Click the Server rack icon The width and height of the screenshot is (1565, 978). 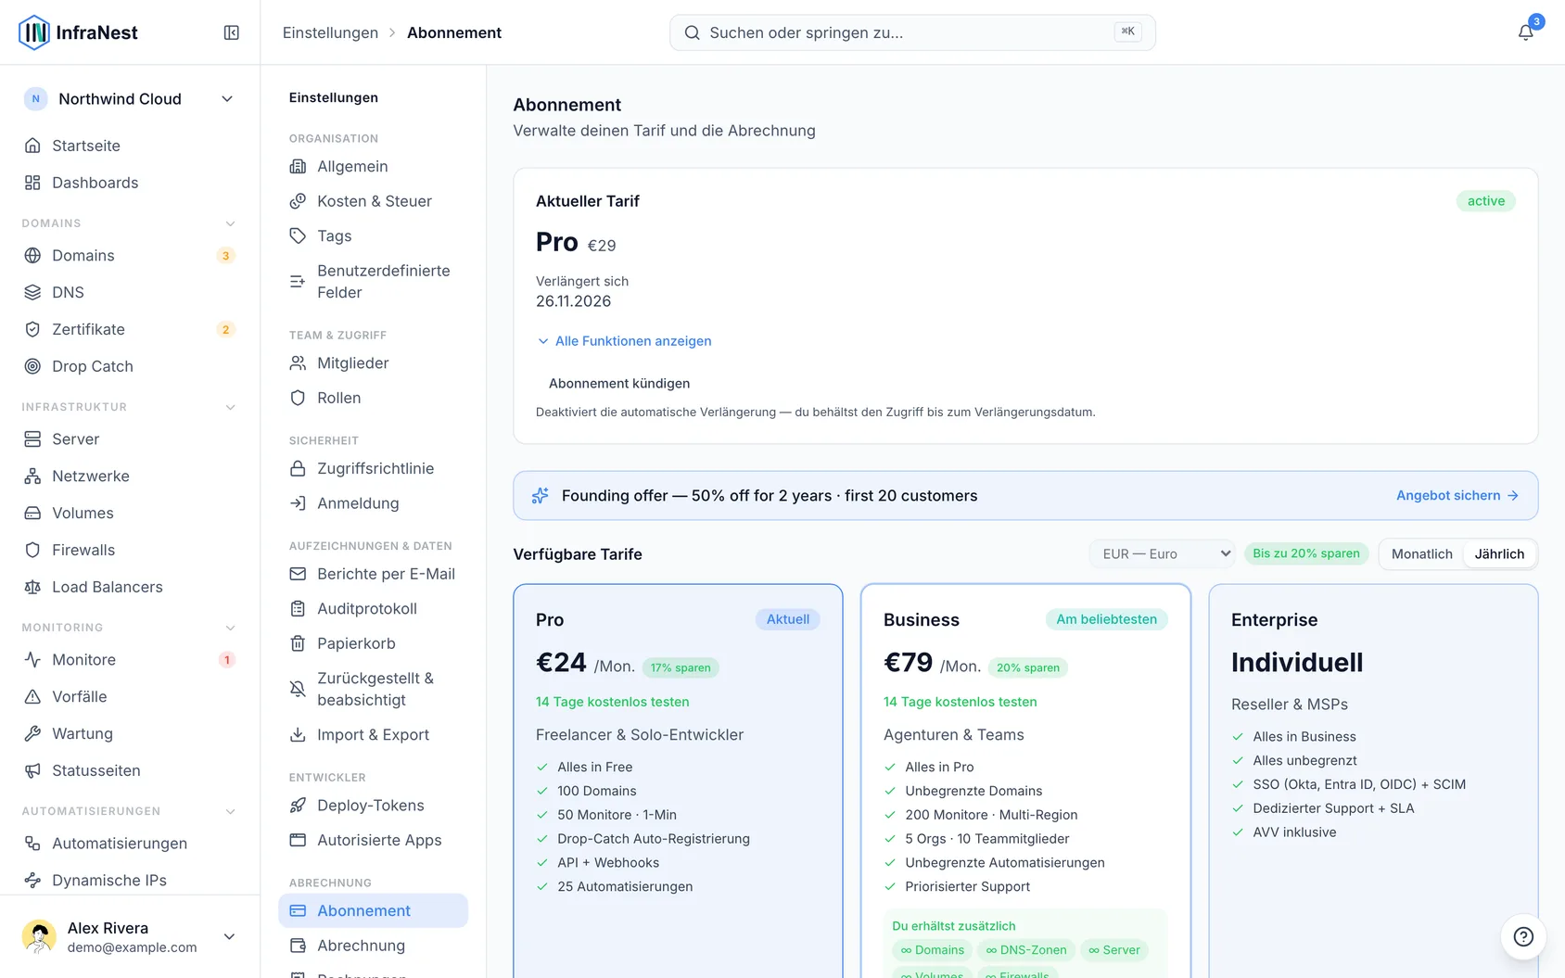click(32, 438)
